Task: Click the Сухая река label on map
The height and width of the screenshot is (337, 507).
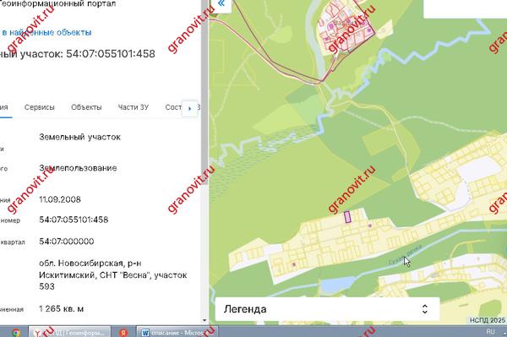Action: pyautogui.click(x=406, y=254)
